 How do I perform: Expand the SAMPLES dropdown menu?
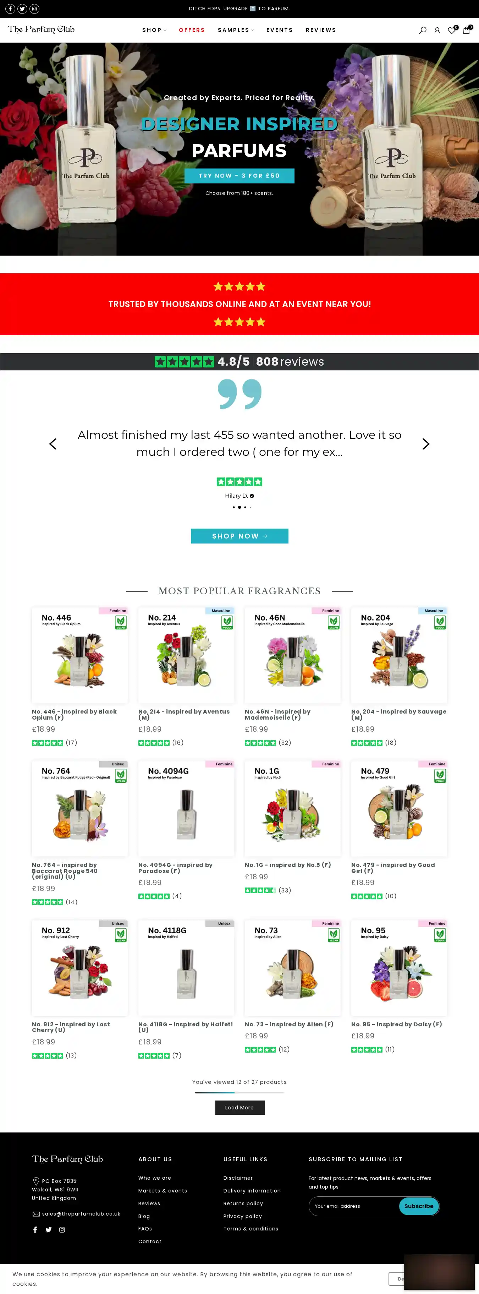coord(236,30)
